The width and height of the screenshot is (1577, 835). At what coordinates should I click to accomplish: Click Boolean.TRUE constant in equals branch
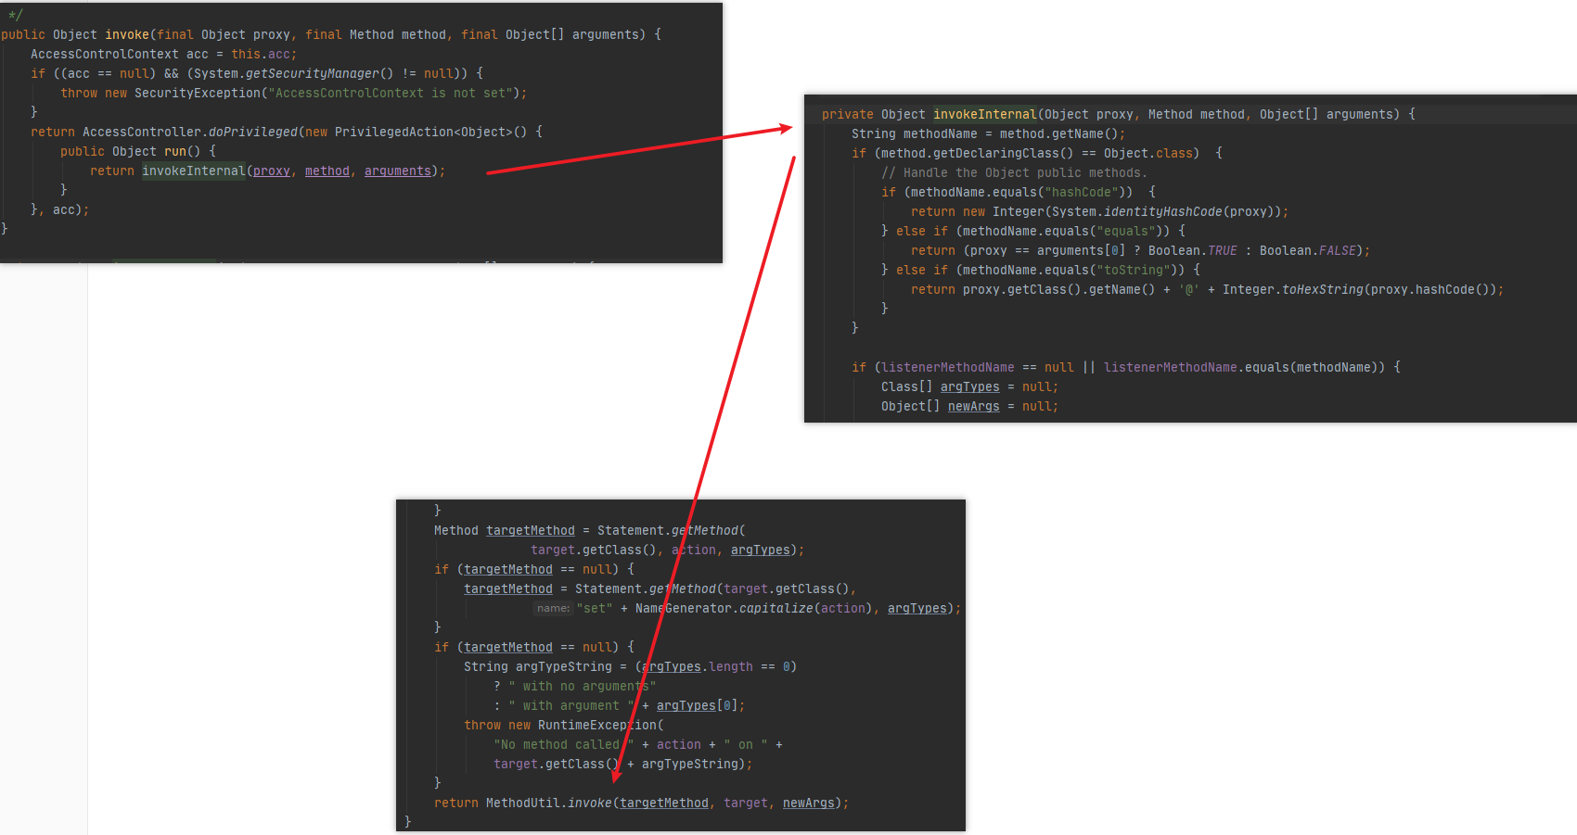coord(1222,251)
